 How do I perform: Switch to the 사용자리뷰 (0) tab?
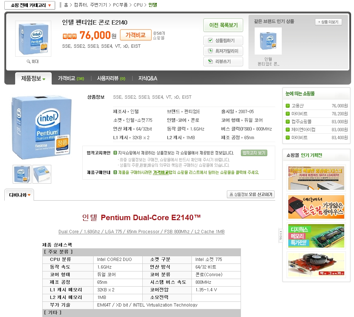point(111,78)
